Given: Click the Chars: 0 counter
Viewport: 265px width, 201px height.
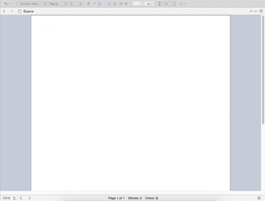Looking at the screenshot, I should point(152,198).
